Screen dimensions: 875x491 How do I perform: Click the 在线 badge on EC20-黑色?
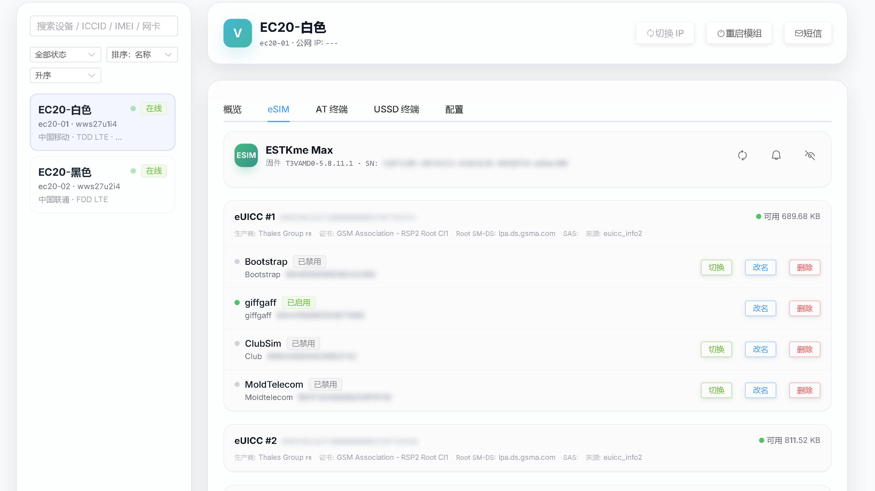click(154, 171)
